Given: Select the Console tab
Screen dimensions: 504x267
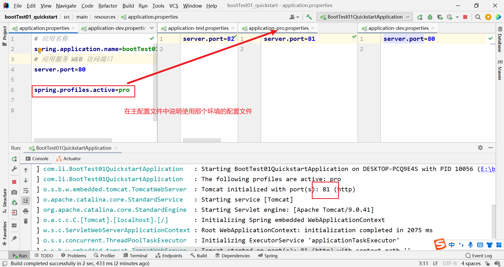Looking at the screenshot, I should [37, 159].
